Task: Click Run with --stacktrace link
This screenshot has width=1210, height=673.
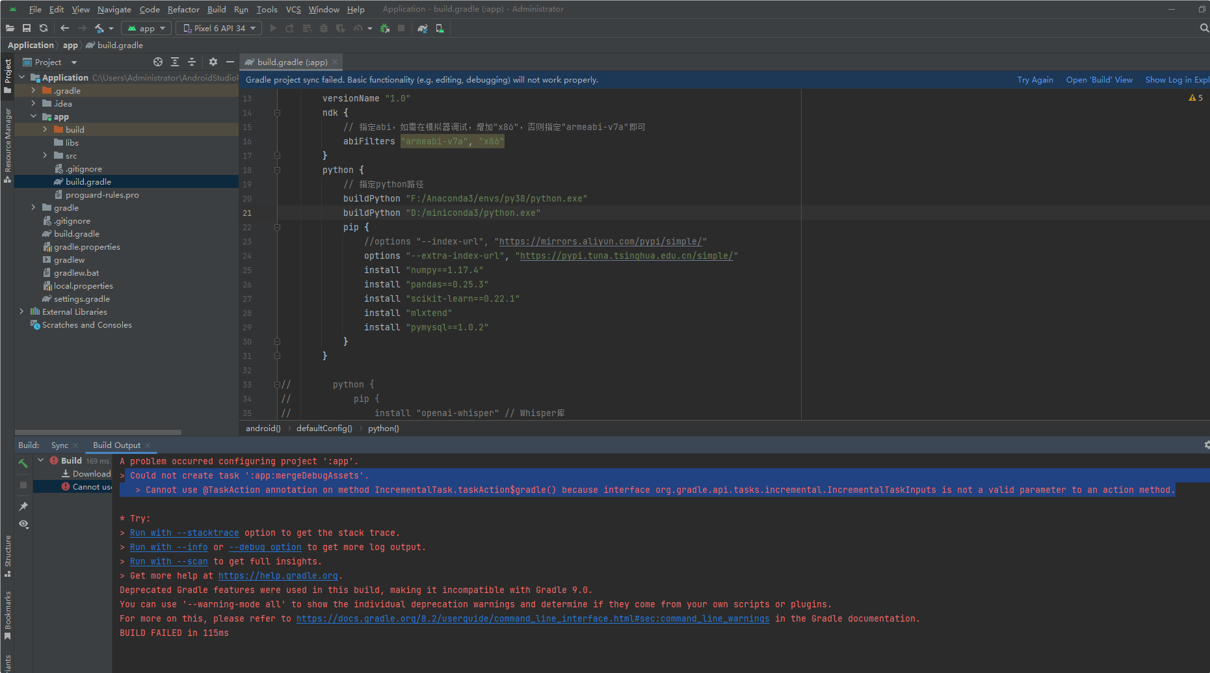Action: [x=184, y=533]
